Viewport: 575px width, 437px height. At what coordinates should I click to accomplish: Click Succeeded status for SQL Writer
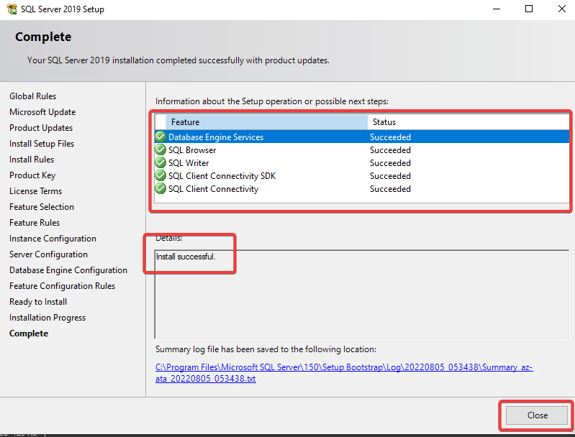[x=390, y=163]
